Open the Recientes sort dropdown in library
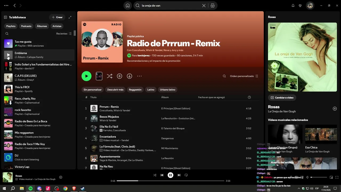This screenshot has width=341, height=192. coord(64,34)
